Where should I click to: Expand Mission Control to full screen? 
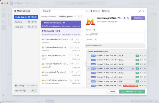[x=140, y=11]
